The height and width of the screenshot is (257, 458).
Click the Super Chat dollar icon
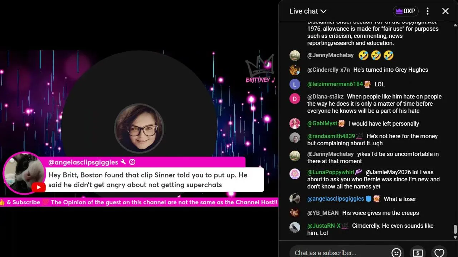pos(418,253)
